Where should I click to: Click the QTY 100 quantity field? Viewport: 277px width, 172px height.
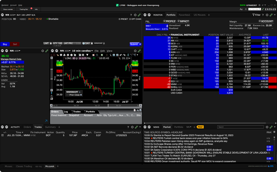tap(58, 43)
